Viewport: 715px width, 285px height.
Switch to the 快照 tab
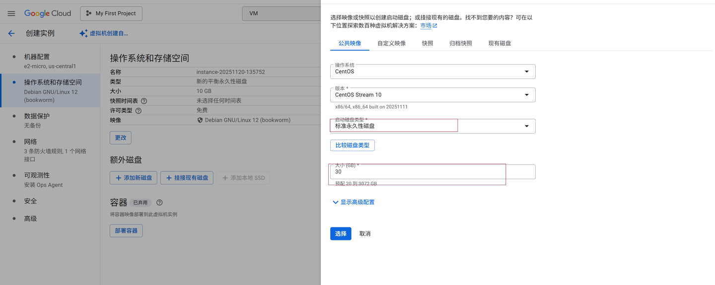point(428,43)
